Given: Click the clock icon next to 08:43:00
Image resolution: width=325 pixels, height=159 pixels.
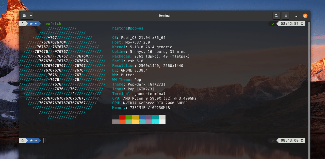Looking at the screenshot, I should click(302, 140).
